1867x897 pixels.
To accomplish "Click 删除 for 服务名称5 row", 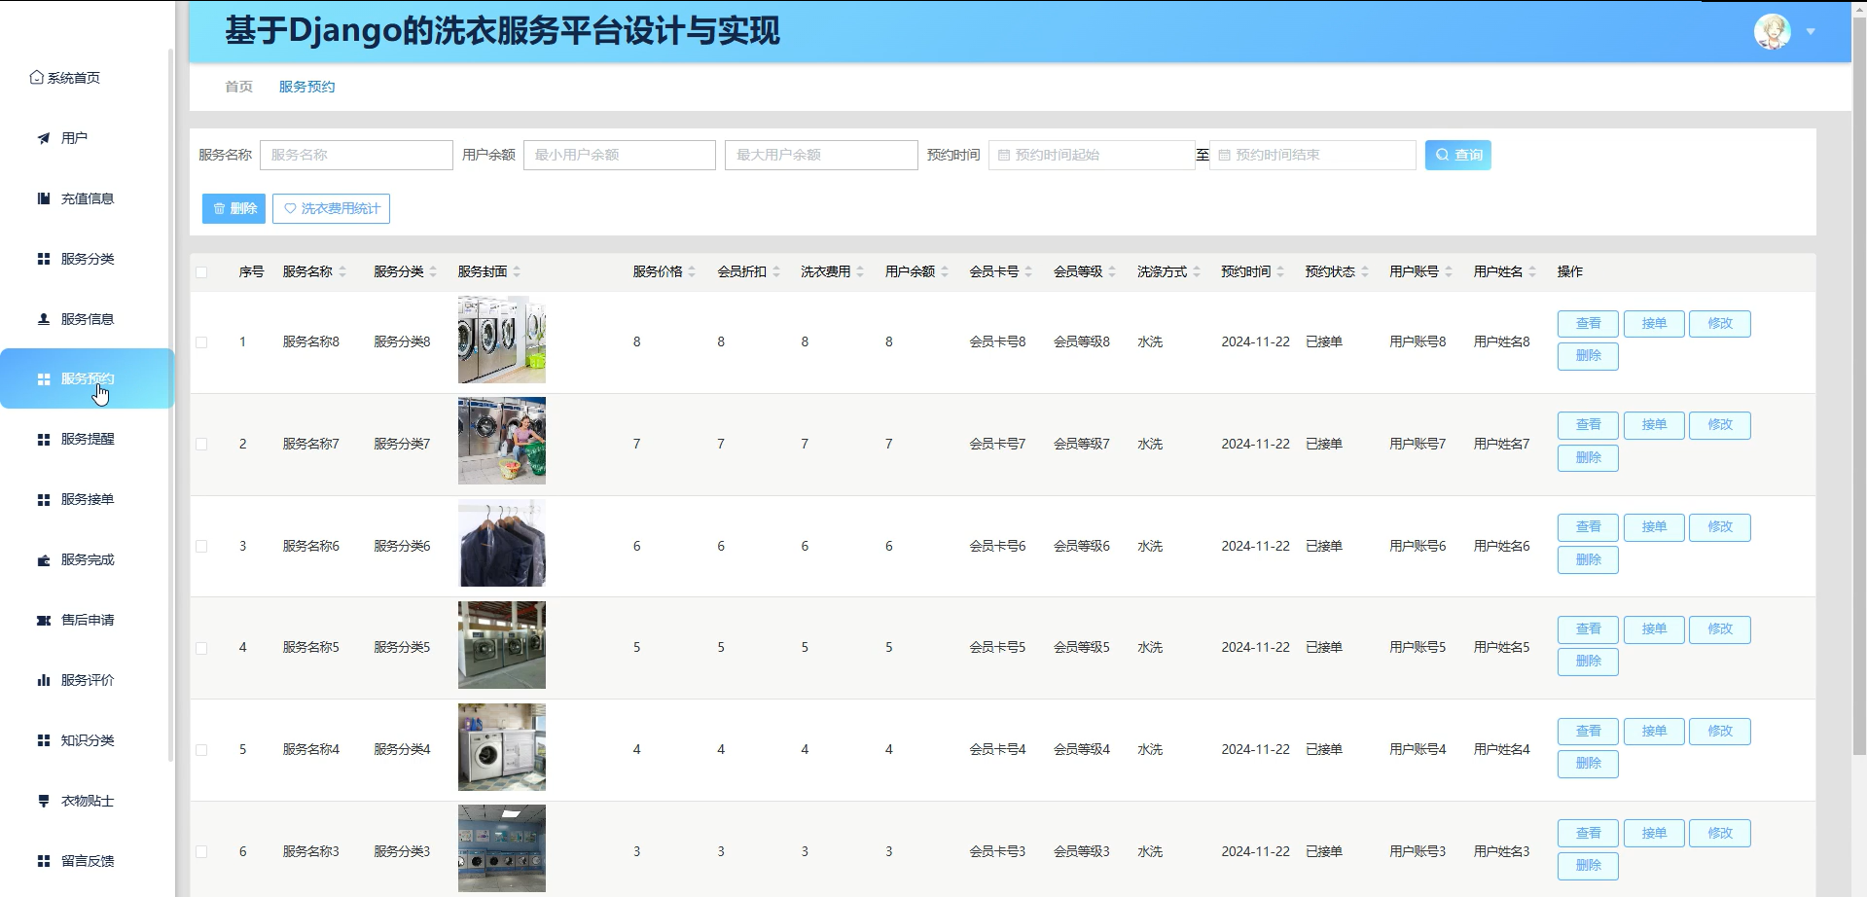I will coord(1588,662).
